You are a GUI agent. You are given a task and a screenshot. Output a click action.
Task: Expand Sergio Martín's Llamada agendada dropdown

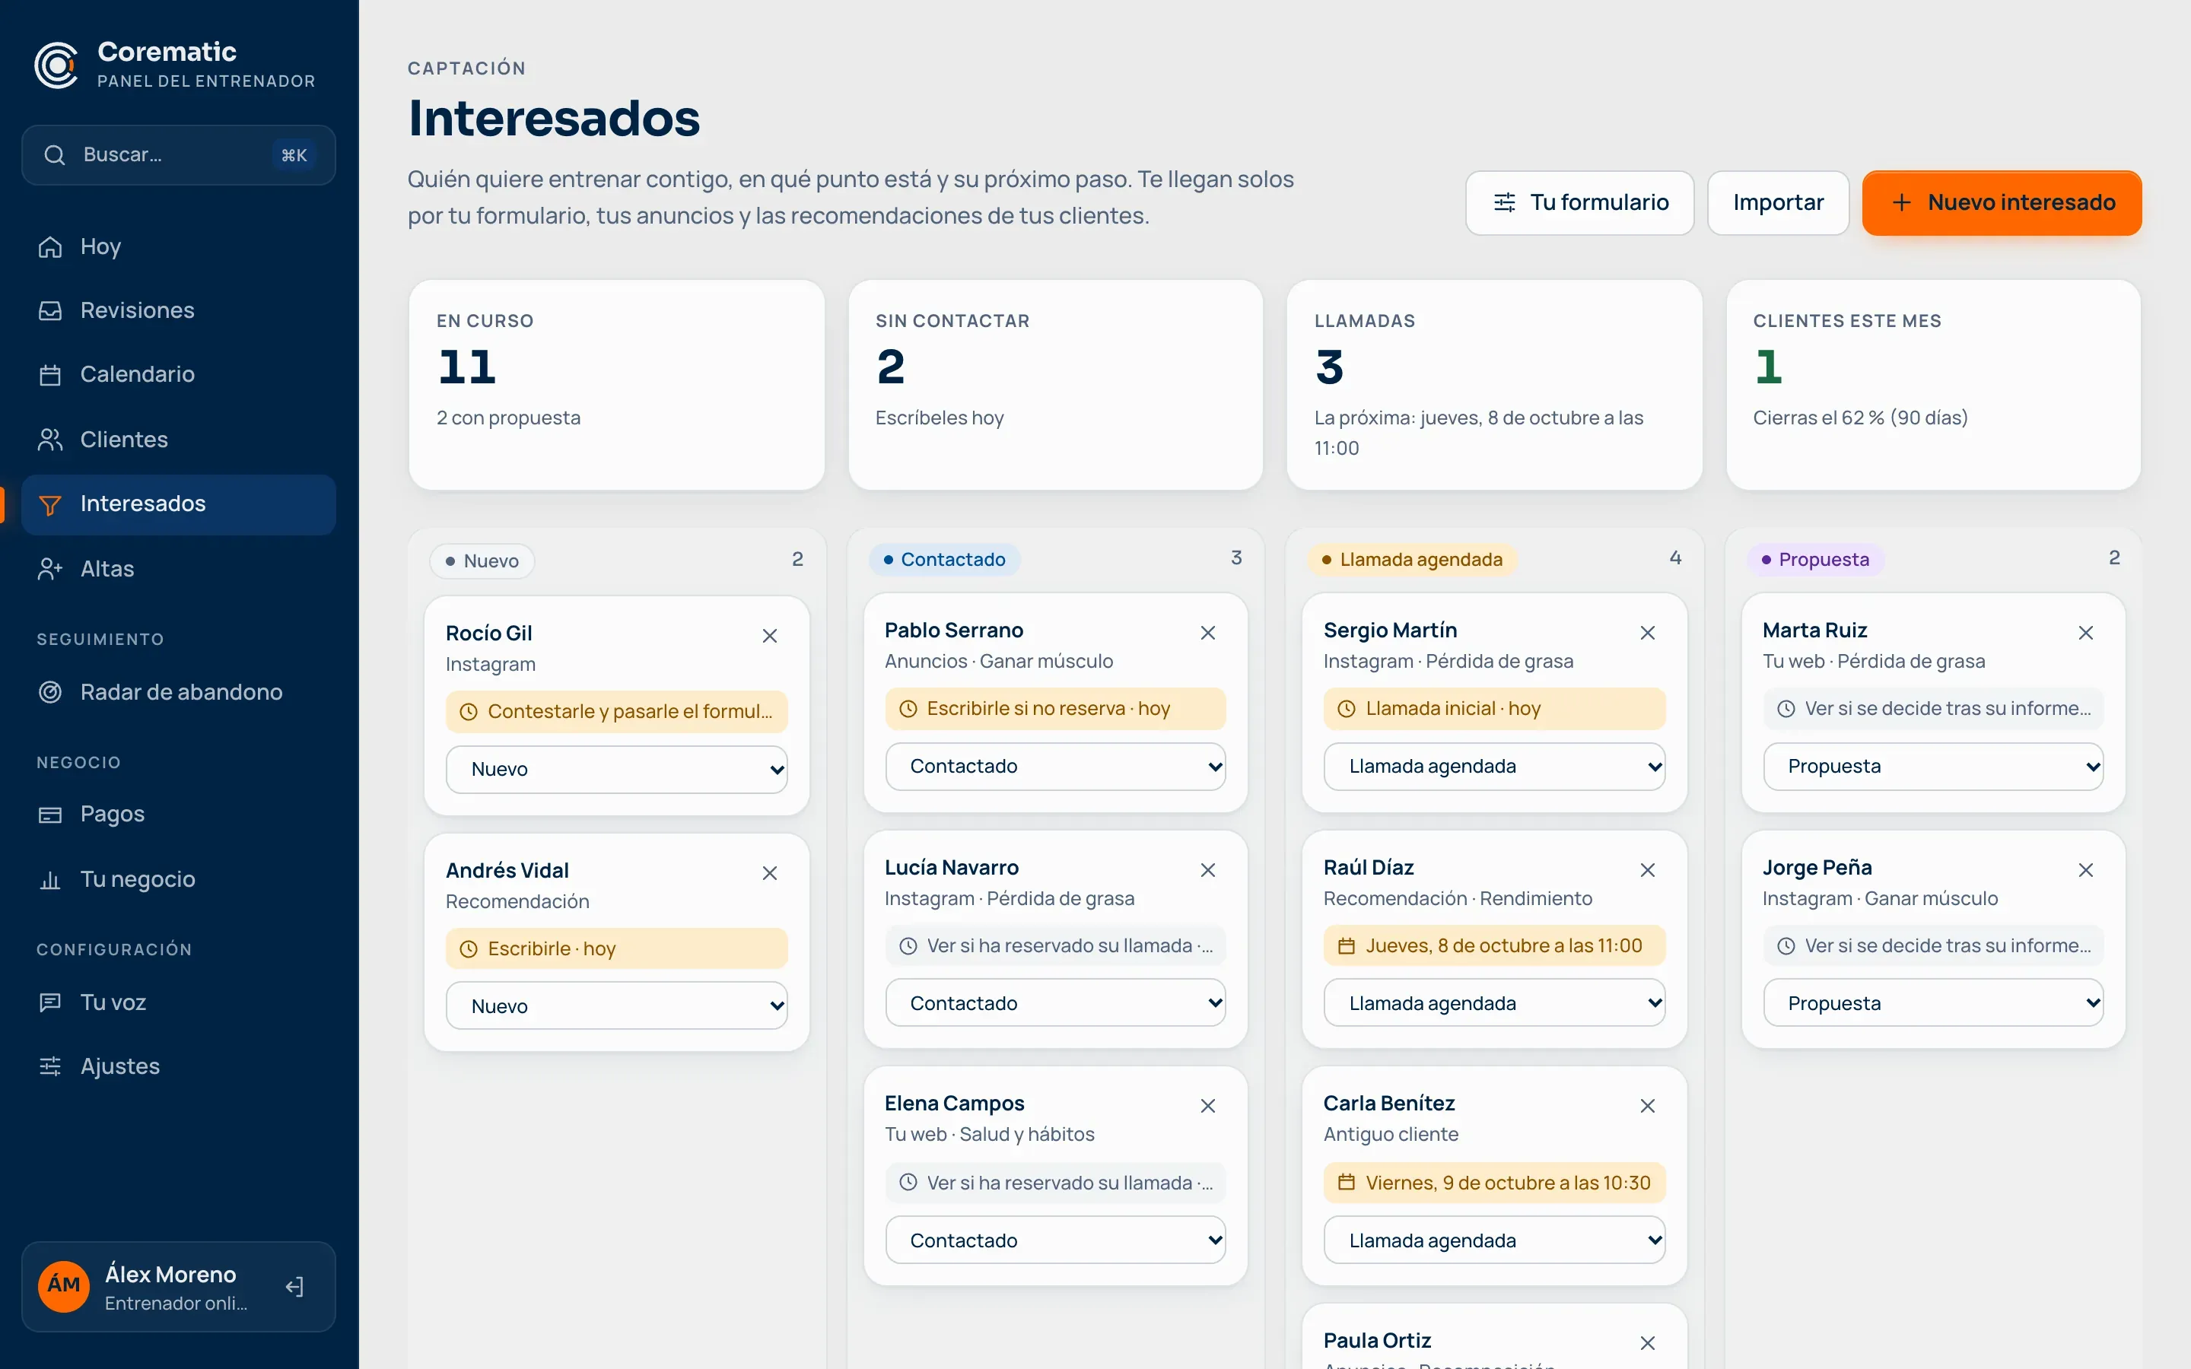point(1495,767)
